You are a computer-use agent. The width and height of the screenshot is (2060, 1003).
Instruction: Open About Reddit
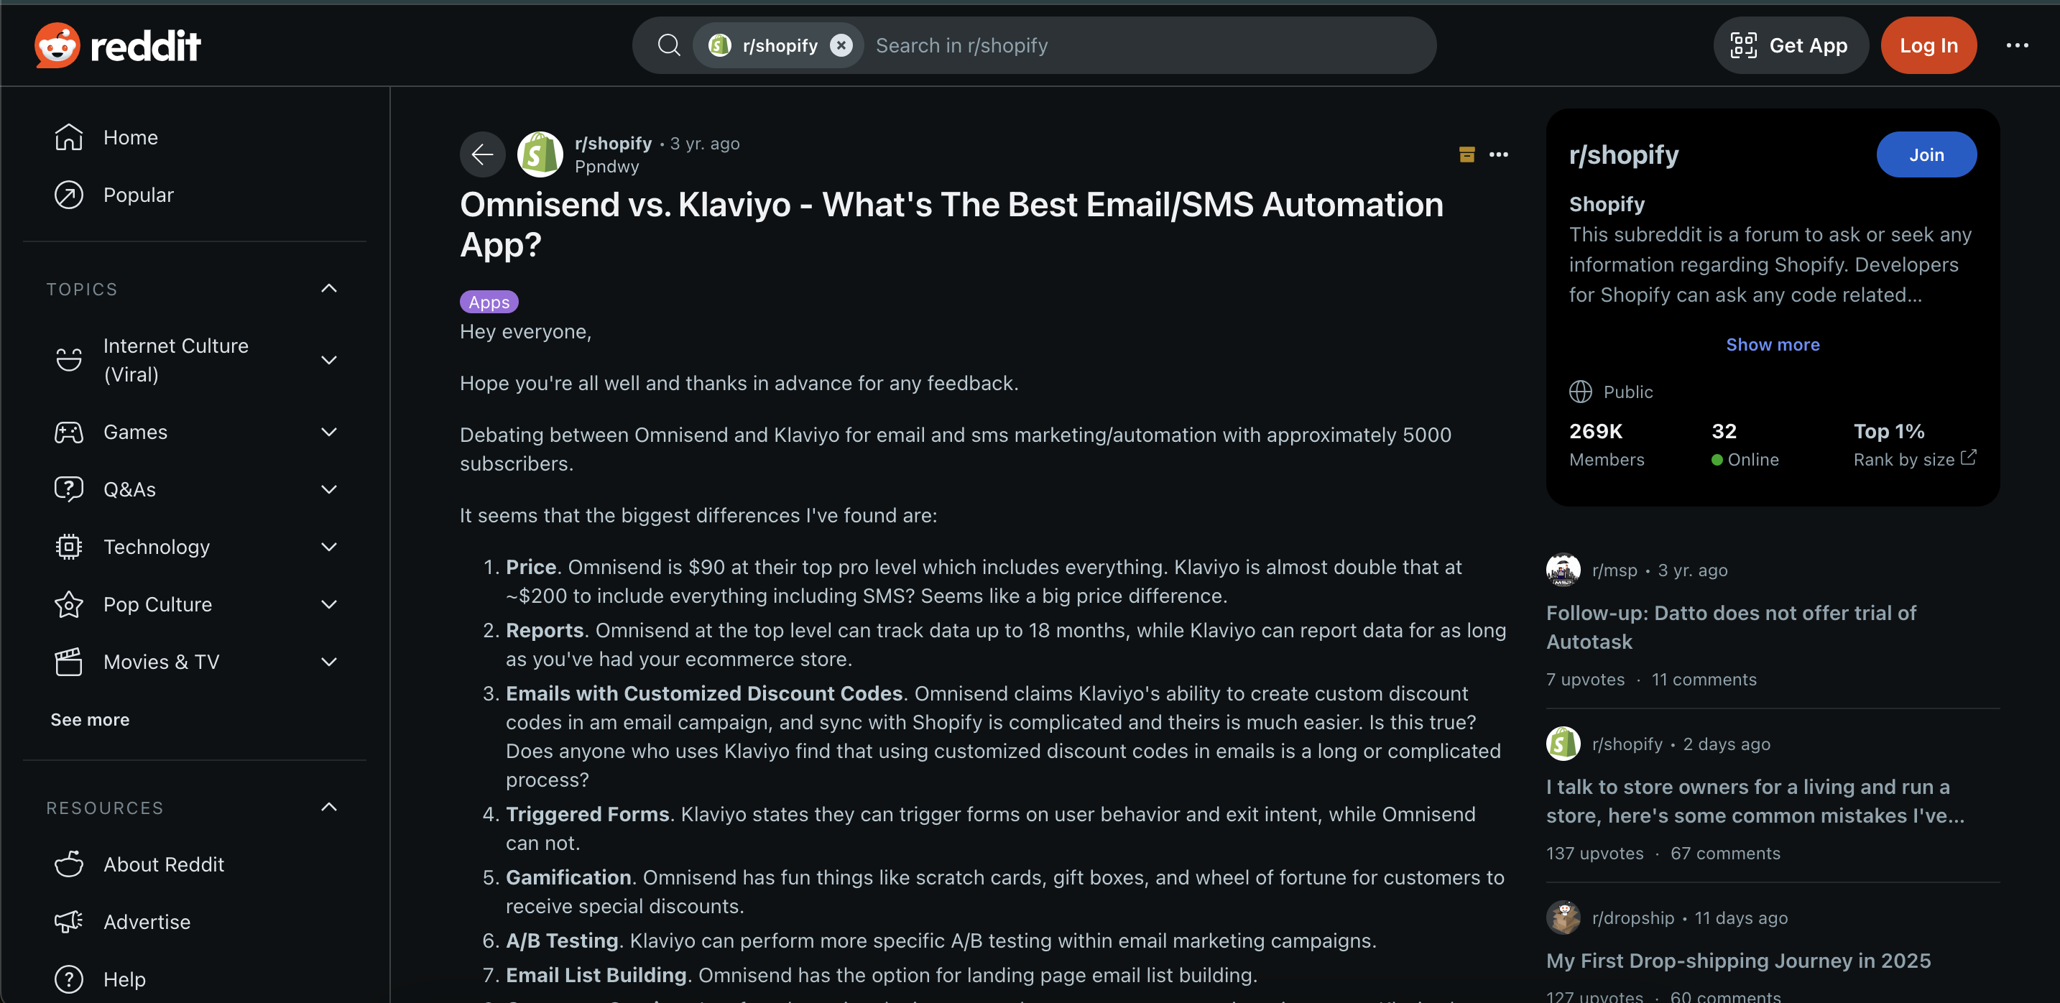coord(194,864)
